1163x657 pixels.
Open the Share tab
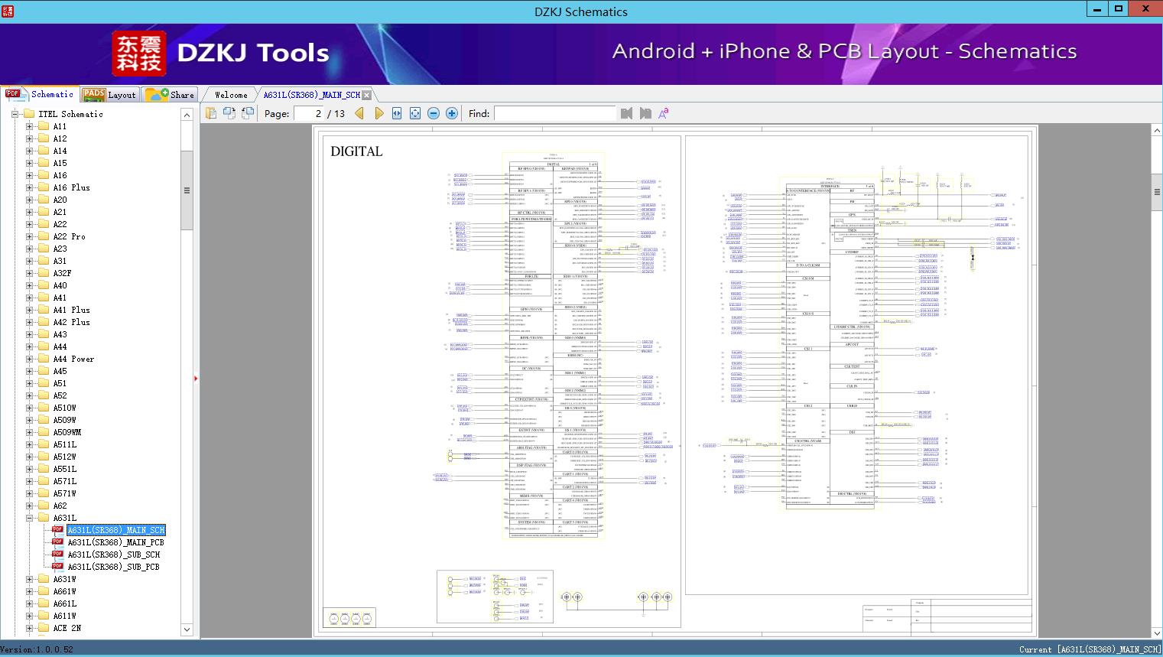pyautogui.click(x=171, y=95)
